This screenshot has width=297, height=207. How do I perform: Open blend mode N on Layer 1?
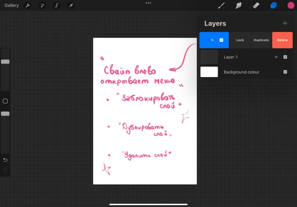point(276,57)
